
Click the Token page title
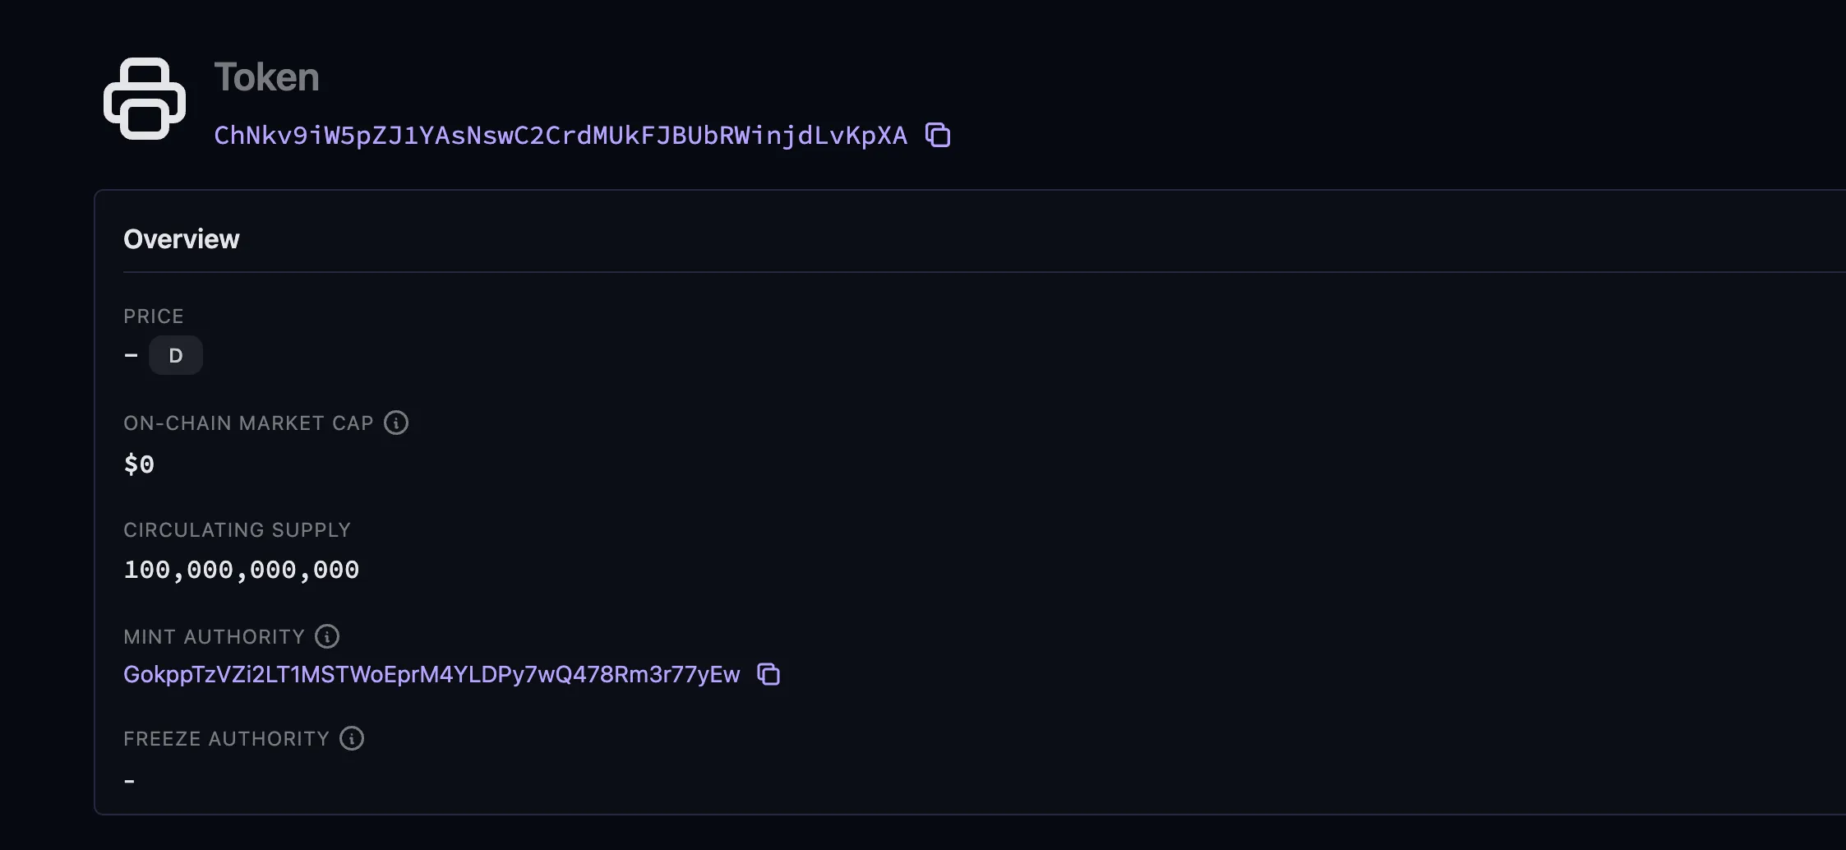coord(268,76)
